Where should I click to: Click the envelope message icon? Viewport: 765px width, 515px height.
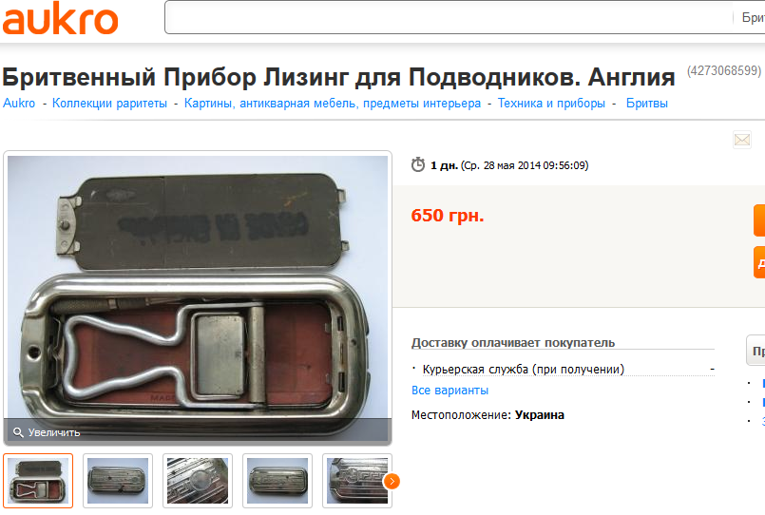pyautogui.click(x=742, y=140)
